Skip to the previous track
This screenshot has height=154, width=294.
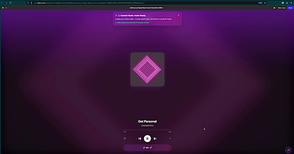click(x=139, y=138)
